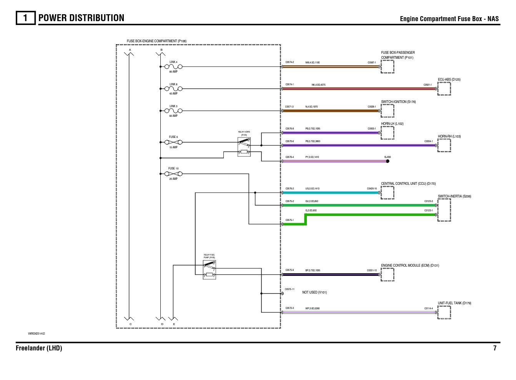Click the page number 7
This screenshot has width=516, height=380.
tap(495, 348)
